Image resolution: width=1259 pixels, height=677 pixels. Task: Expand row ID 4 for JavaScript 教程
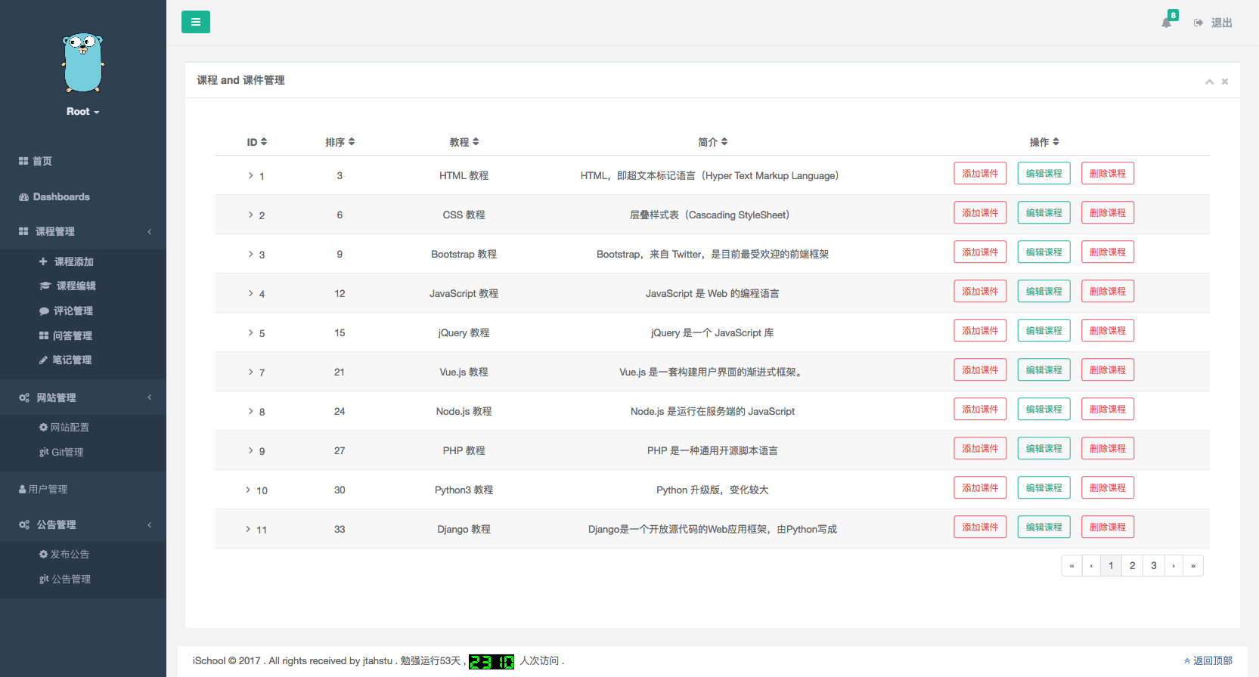(251, 293)
